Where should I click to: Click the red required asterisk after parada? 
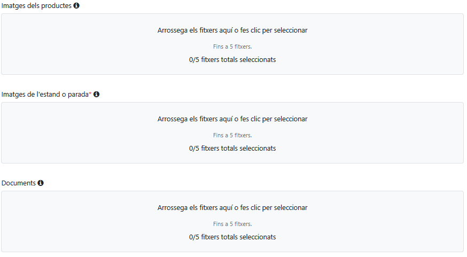[90, 94]
